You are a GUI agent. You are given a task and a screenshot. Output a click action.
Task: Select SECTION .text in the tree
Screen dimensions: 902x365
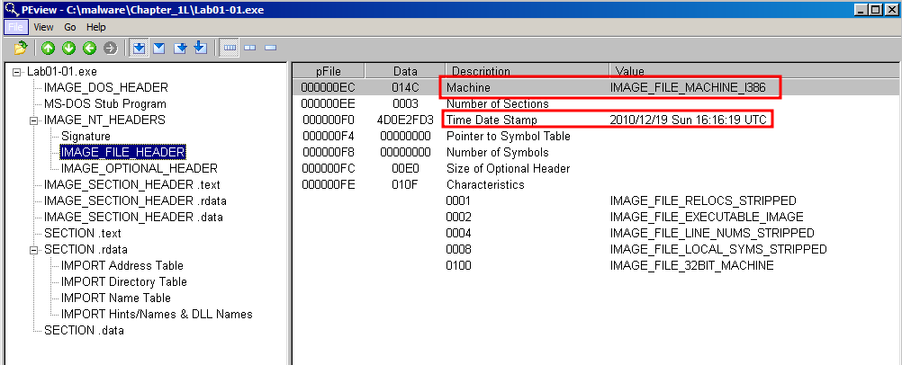coord(82,233)
